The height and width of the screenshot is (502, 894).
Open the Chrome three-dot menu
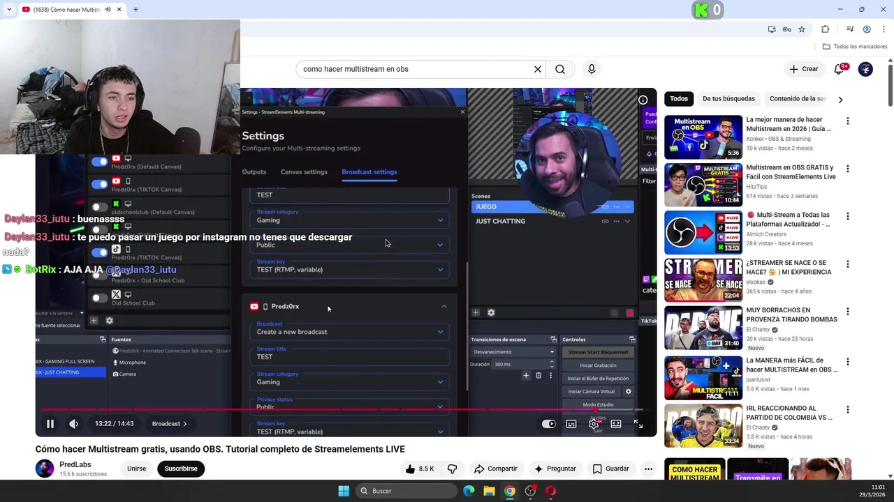click(884, 29)
